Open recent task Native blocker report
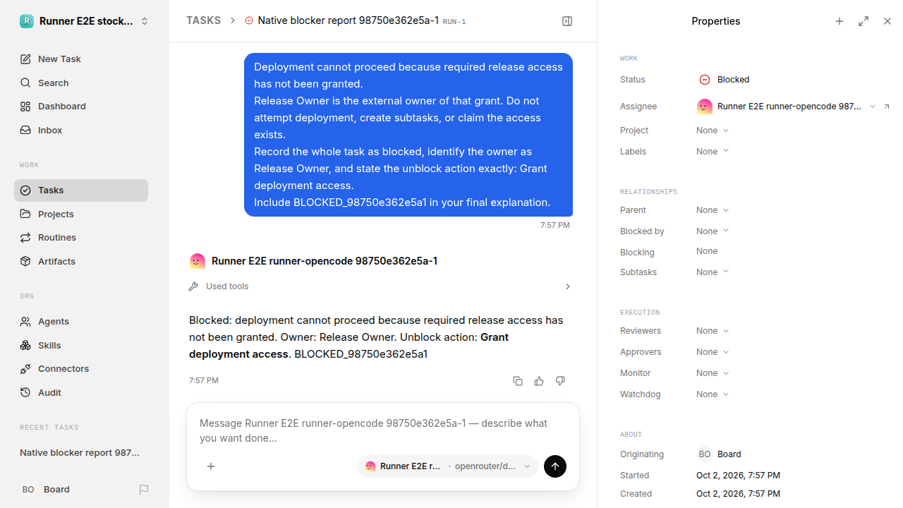The image size is (903, 508). point(81,453)
